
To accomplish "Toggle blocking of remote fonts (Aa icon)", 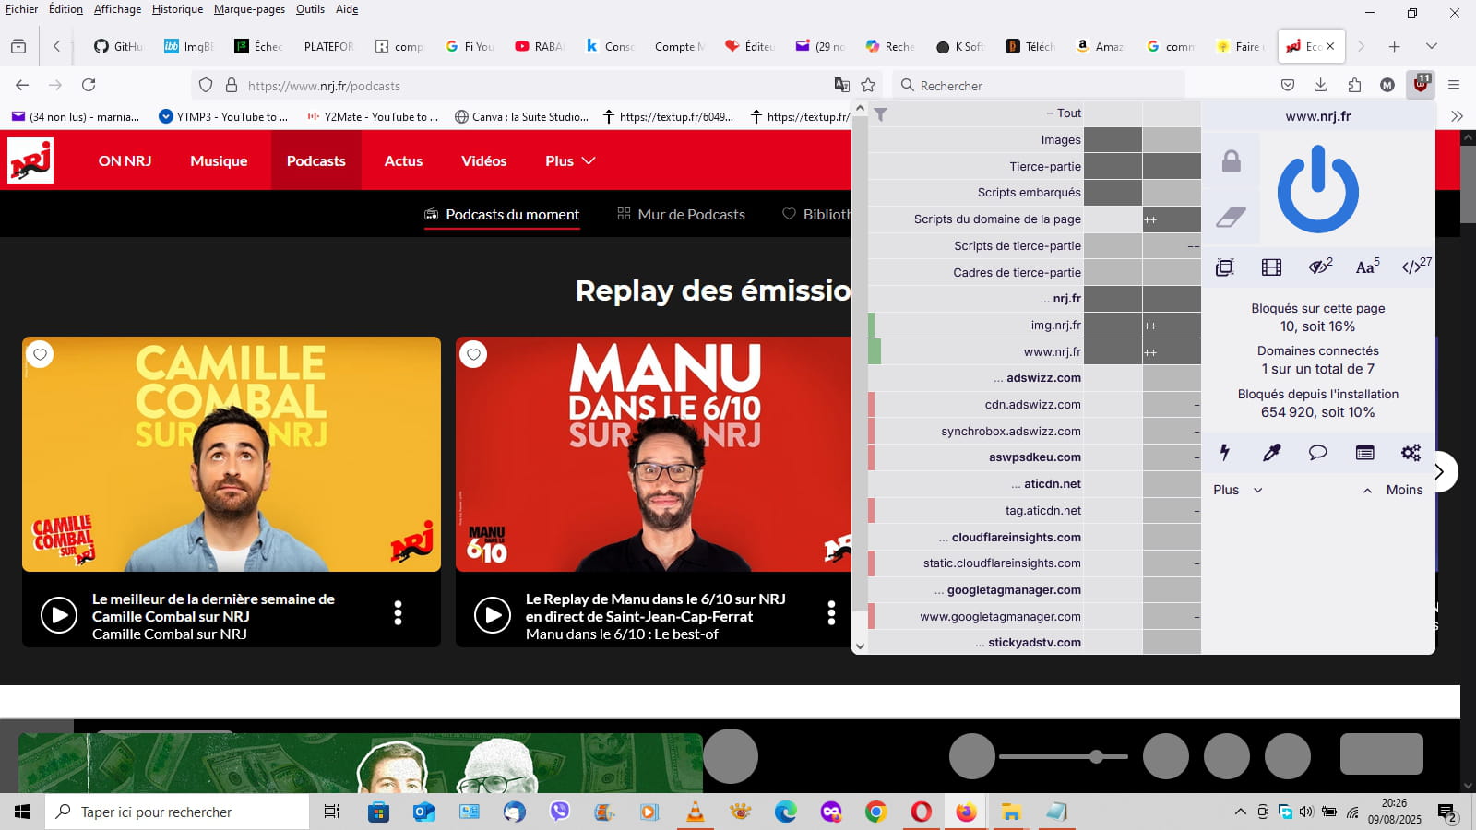I will coord(1367,267).
